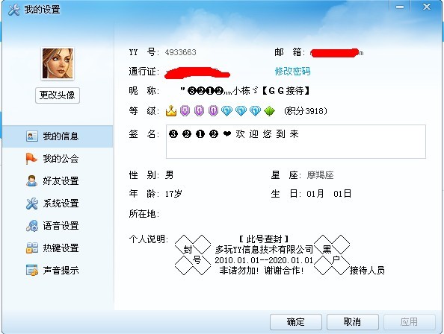Click the 昵称 nickname field text
The width and height of the screenshot is (444, 334).
point(245,91)
